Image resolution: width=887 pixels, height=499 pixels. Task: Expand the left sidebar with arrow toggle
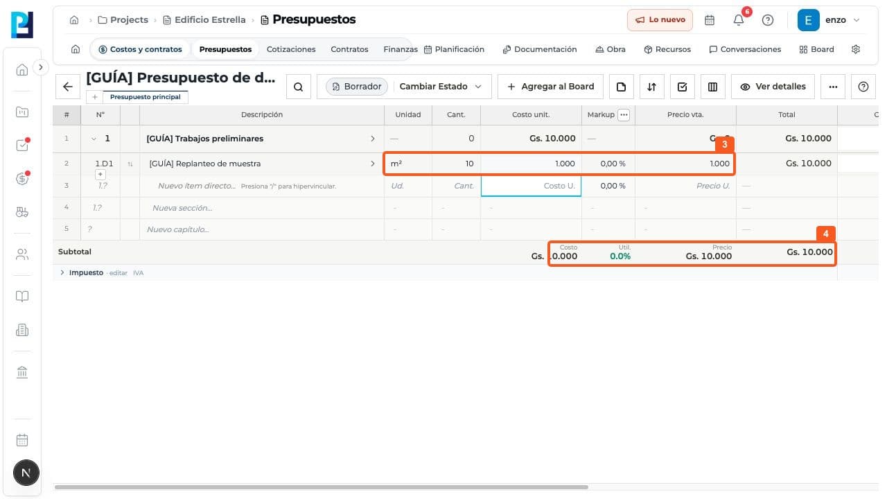40,67
